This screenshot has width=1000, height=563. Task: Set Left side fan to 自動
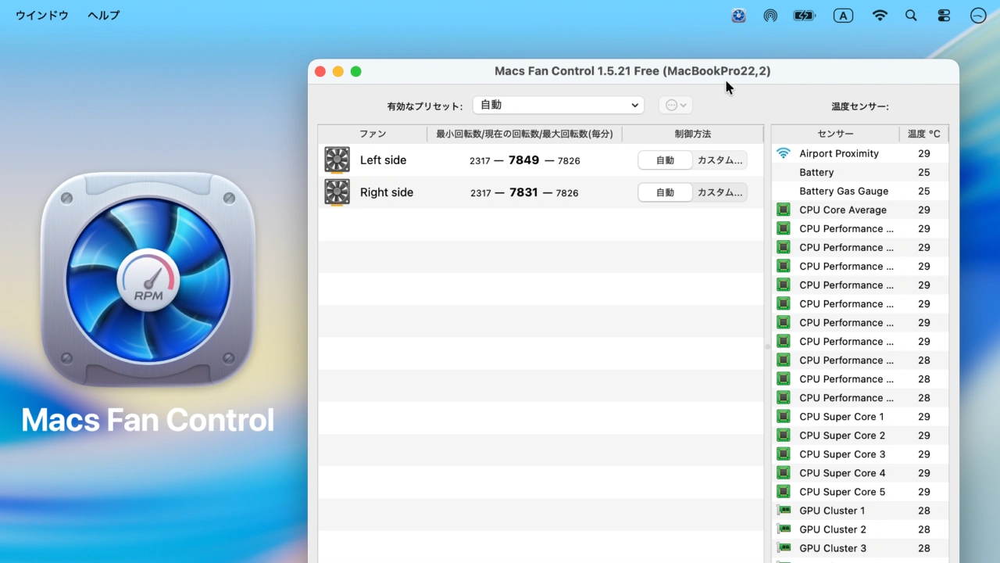point(665,160)
